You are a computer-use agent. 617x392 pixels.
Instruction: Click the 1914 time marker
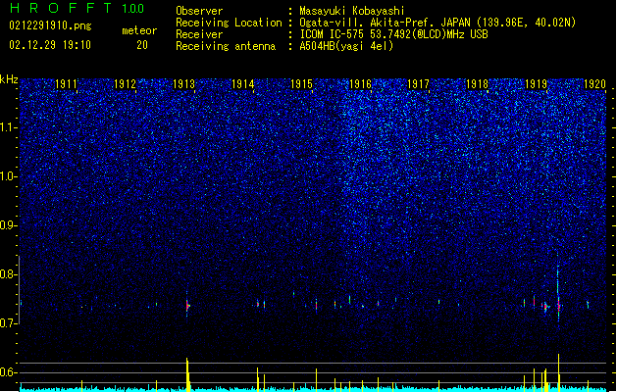click(x=243, y=84)
